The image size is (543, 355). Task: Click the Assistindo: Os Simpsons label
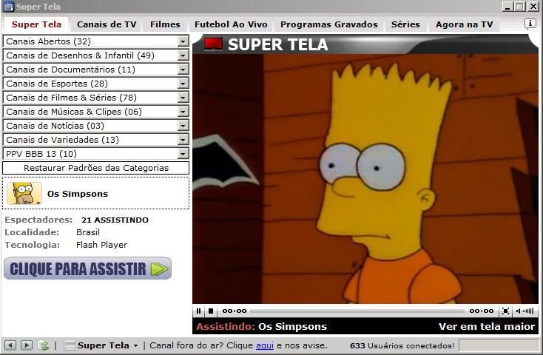click(x=261, y=326)
